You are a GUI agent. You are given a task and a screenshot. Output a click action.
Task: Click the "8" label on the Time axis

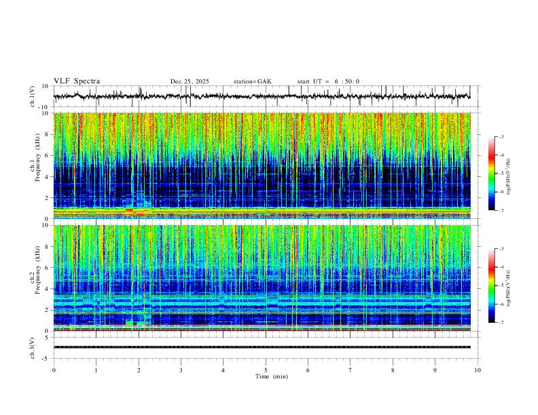tap(393, 370)
